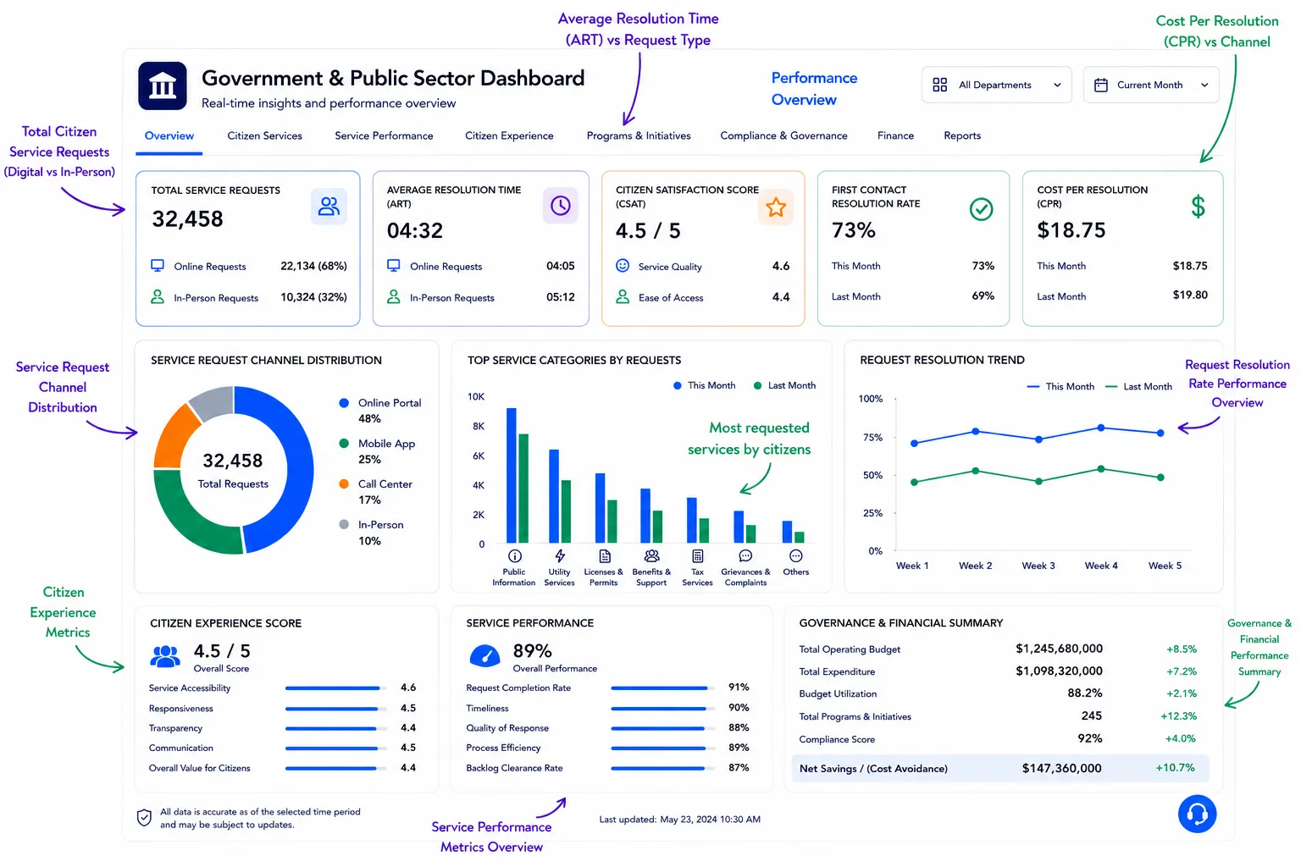The height and width of the screenshot is (867, 1301).
Task: Click the Total Programs & Initiatives +12.3% change
Action: click(x=1178, y=716)
